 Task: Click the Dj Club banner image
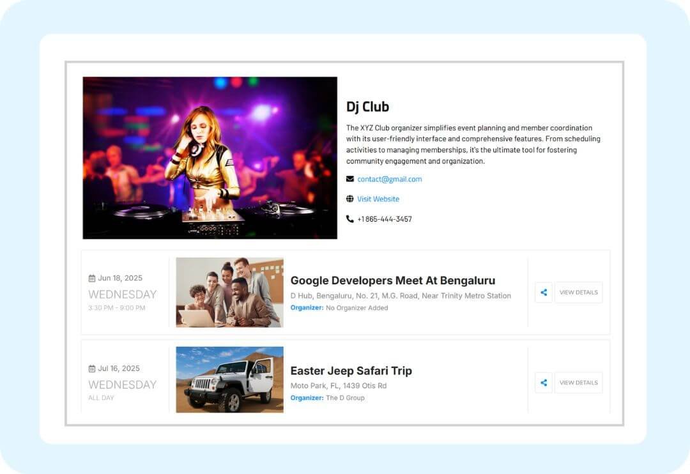pyautogui.click(x=210, y=158)
